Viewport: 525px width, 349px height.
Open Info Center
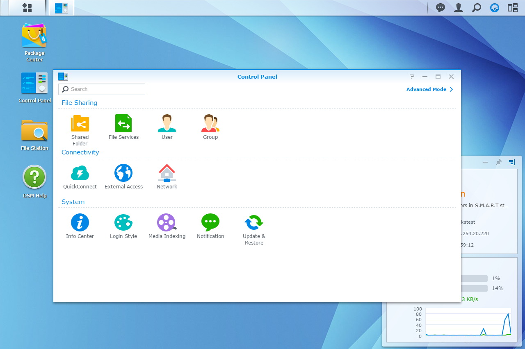click(x=80, y=223)
